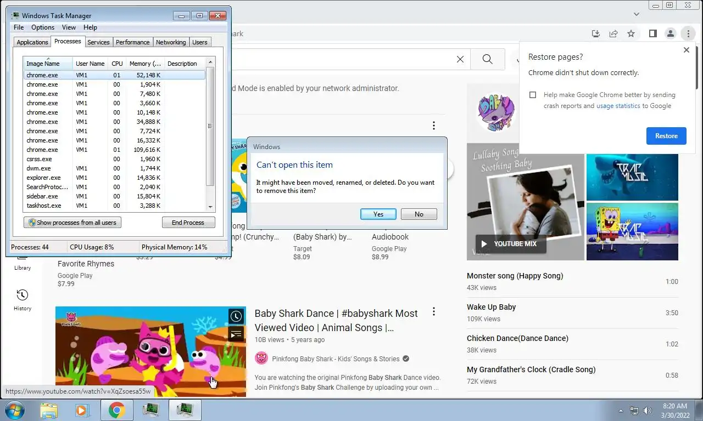
Task: Switch to Services tab
Action: (x=98, y=42)
